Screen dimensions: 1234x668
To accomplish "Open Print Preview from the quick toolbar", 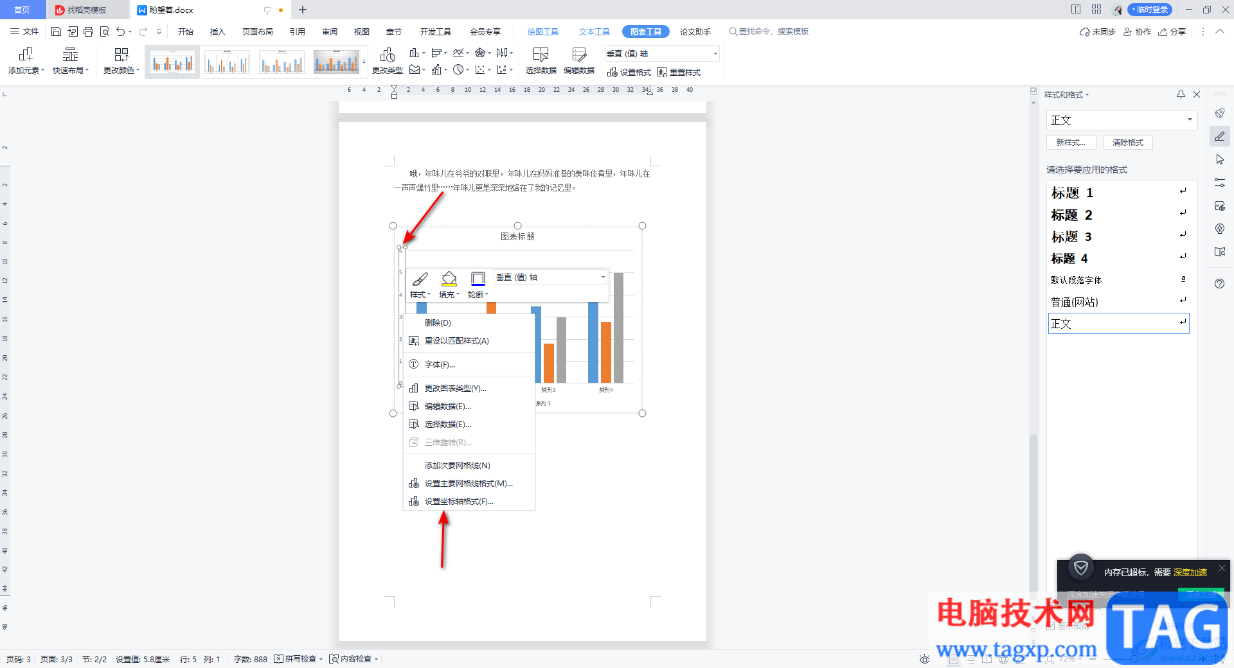I will pyautogui.click(x=104, y=31).
